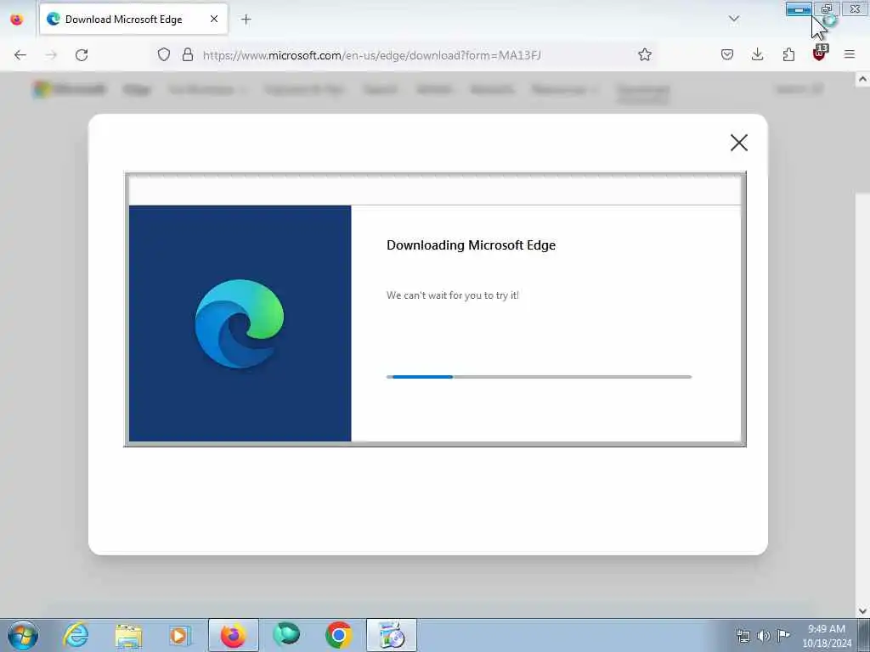
Task: Open the volume speaker tray icon
Action: (764, 635)
